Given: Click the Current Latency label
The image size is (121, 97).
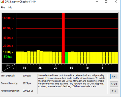Looking at the screenshot, I should click(x=9, y=83).
